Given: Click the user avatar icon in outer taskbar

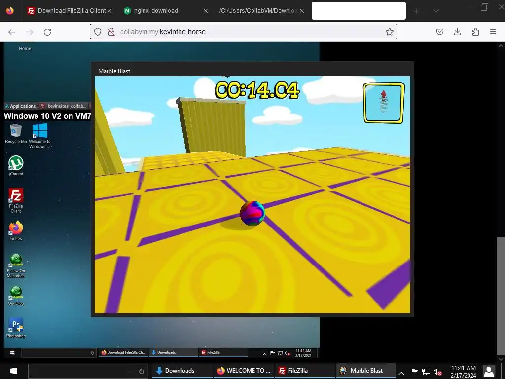Looking at the screenshot, I should click(x=489, y=371).
